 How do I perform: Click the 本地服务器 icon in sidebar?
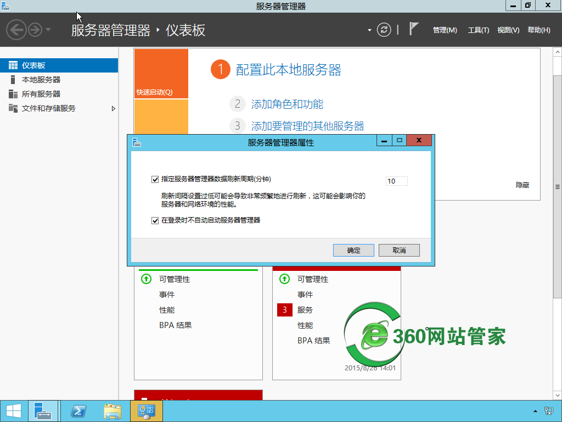13,80
